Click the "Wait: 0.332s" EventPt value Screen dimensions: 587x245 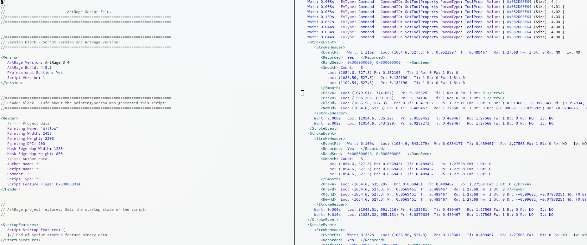(360, 235)
